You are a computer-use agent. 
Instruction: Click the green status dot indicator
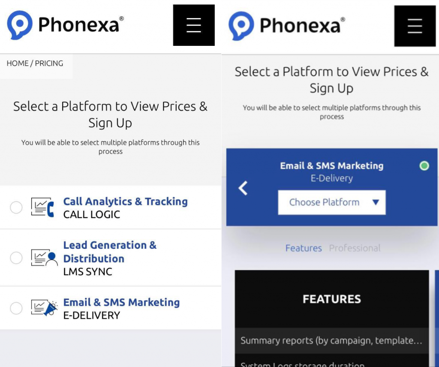(x=424, y=166)
